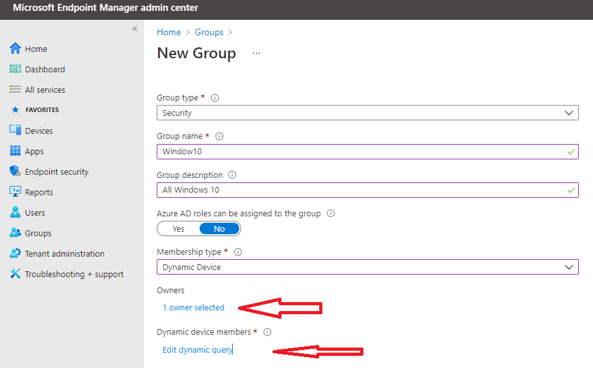Screen dimensions: 593x368
Task: Open Troubleshooting + support in sidebar
Action: tap(74, 274)
